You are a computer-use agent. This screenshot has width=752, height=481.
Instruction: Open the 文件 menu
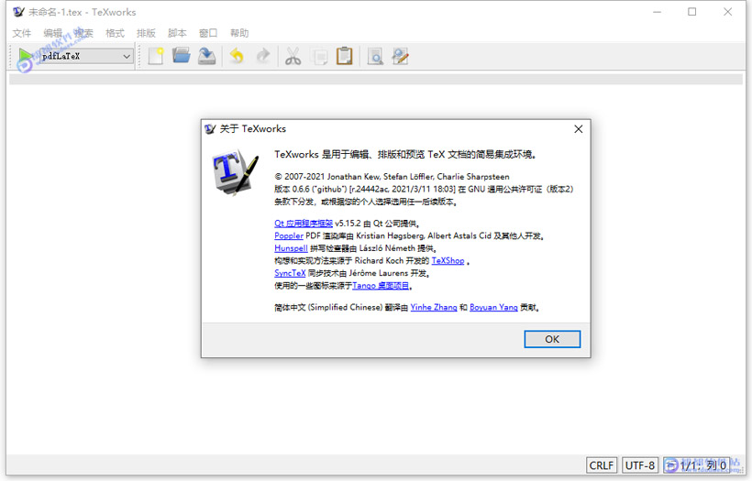click(x=22, y=33)
